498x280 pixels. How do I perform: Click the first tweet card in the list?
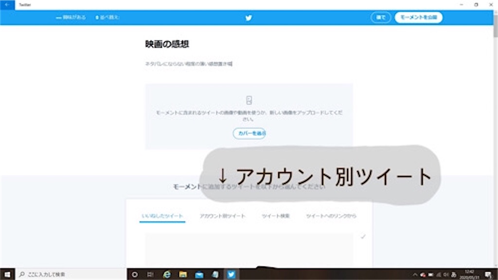249,250
